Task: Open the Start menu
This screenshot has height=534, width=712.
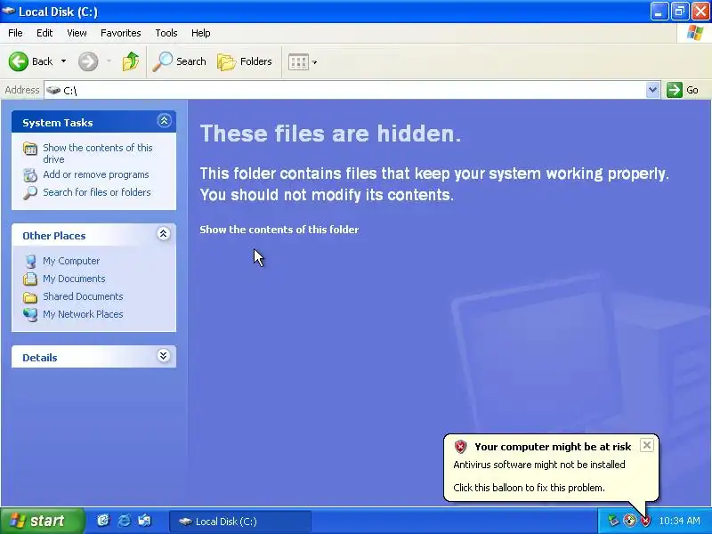Action: (43, 521)
